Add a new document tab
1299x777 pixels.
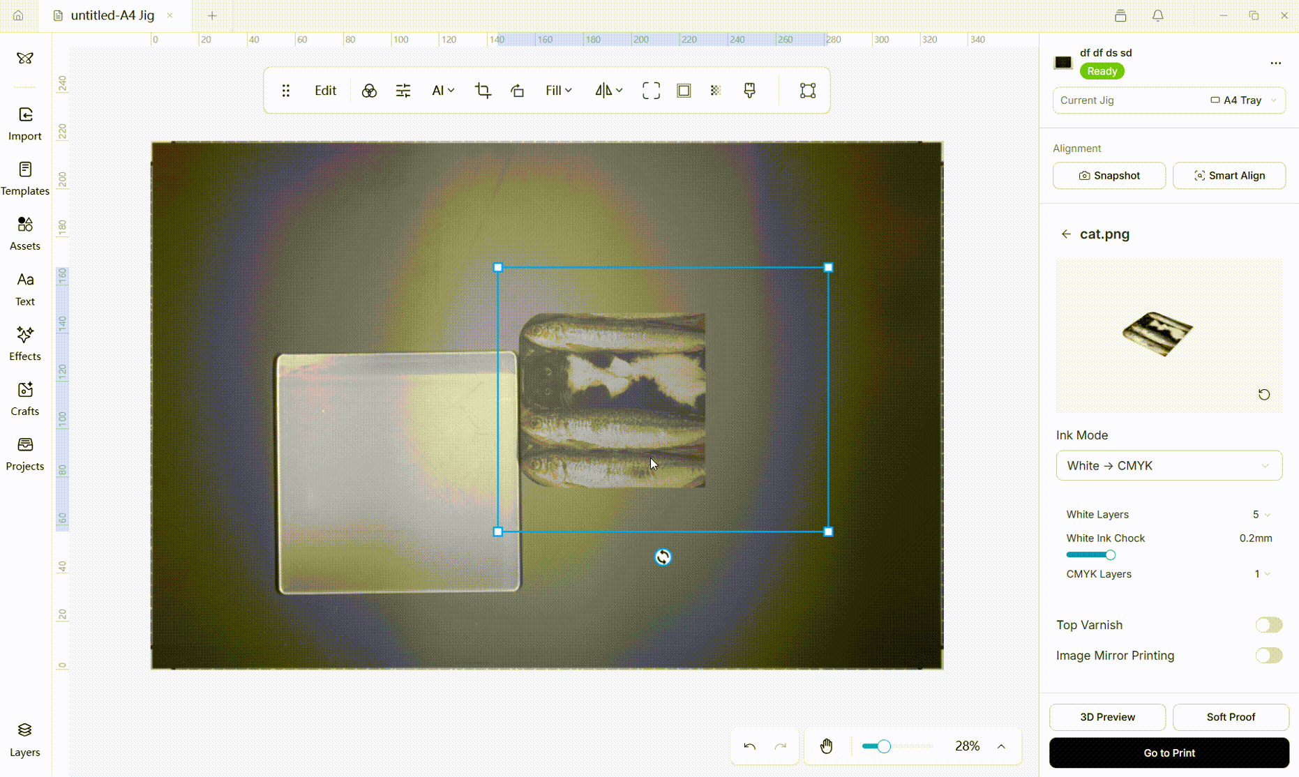pos(213,15)
